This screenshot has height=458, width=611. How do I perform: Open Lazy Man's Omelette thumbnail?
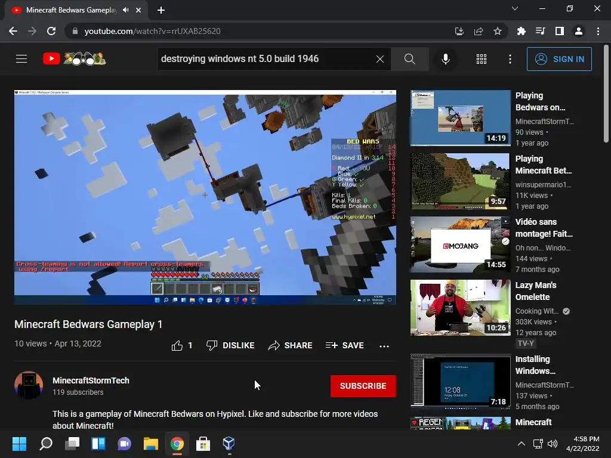[461, 308]
